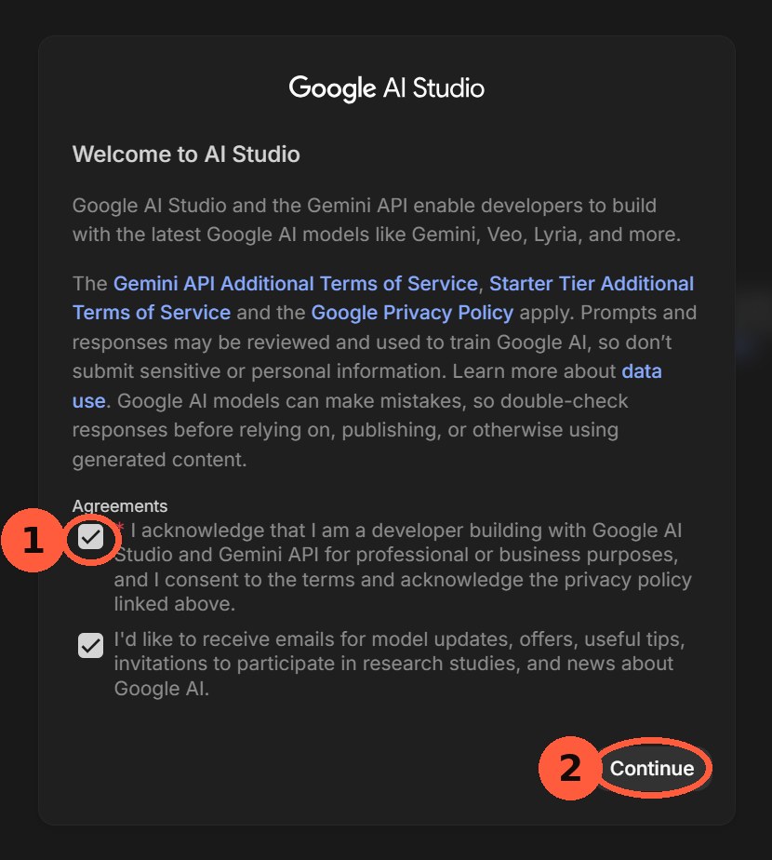Follow the data use link
This screenshot has width=772, height=860.
point(366,386)
